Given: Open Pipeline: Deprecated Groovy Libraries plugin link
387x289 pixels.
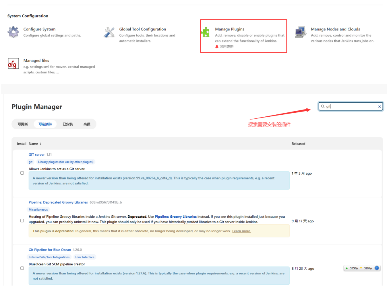Looking at the screenshot, I should coord(58,202).
